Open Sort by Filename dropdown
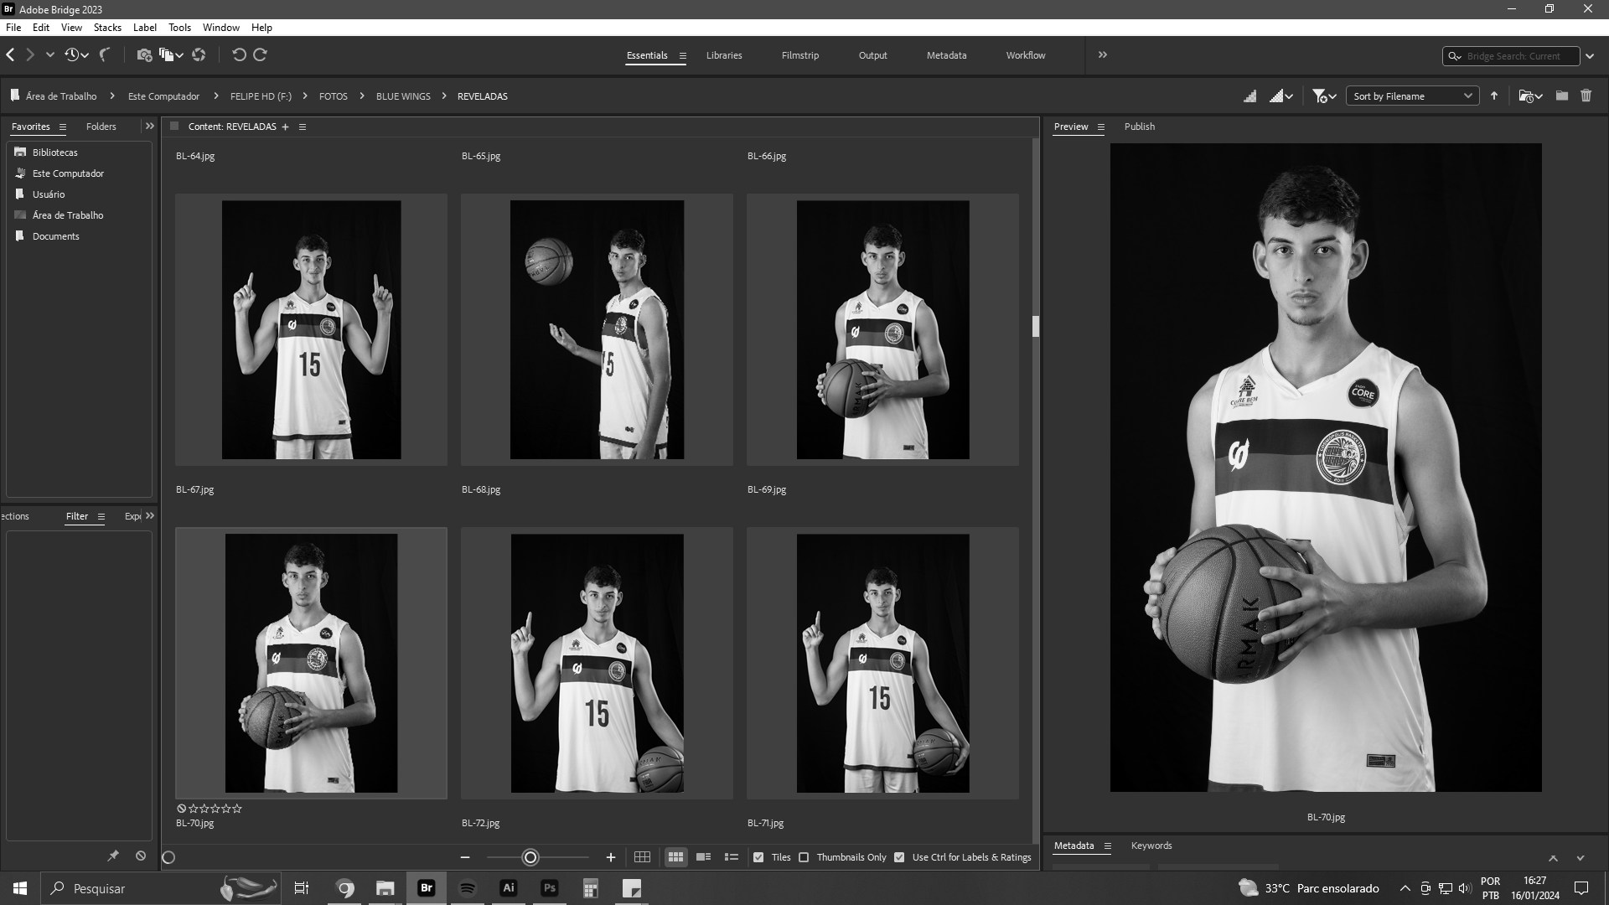The width and height of the screenshot is (1609, 905). tap(1413, 96)
